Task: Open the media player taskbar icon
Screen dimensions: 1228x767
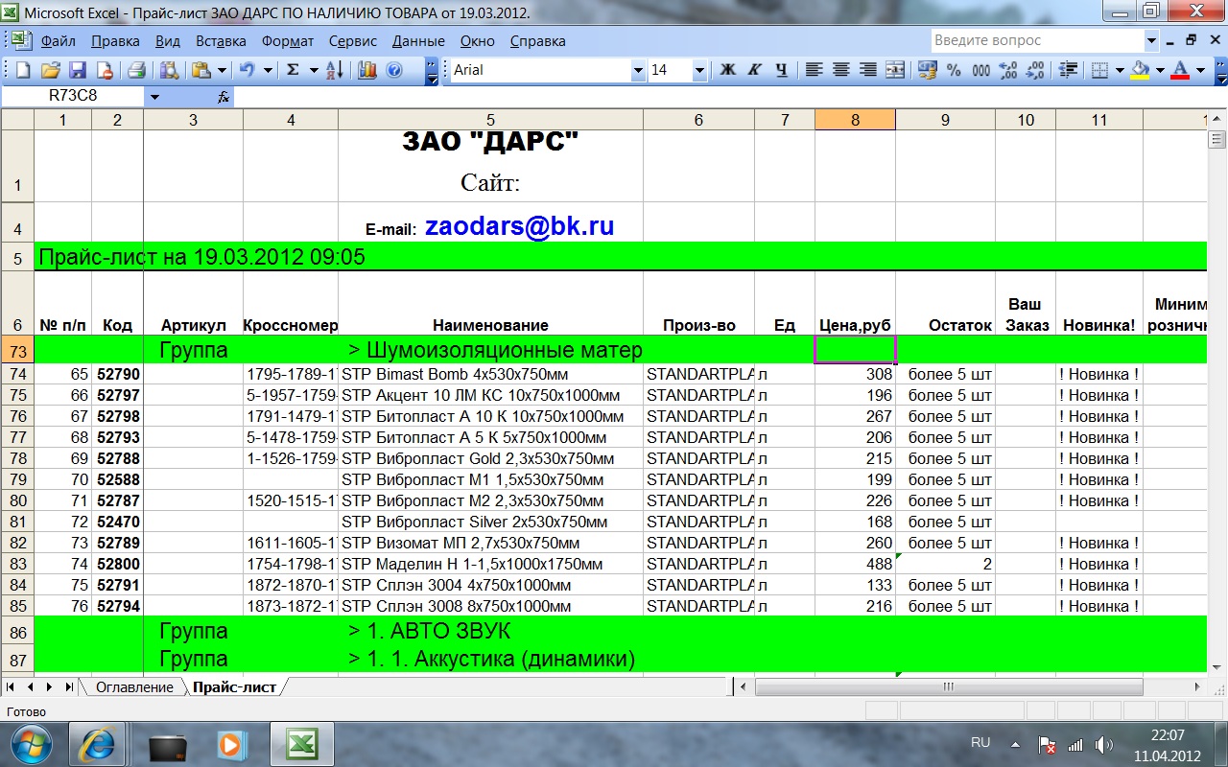Action: (x=231, y=744)
